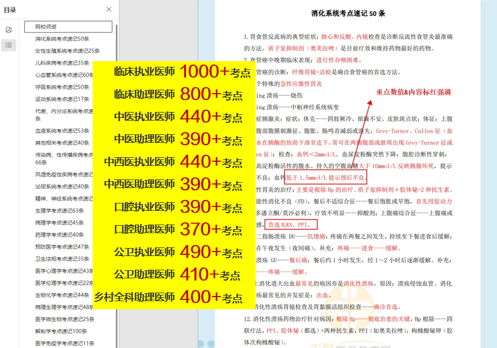497x348 pixels.
Task: Close the 目录 panel
Action: 109,10
